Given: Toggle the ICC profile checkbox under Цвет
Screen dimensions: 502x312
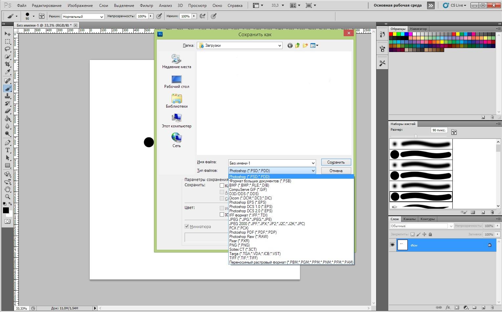Looking at the screenshot, I should [222, 214].
